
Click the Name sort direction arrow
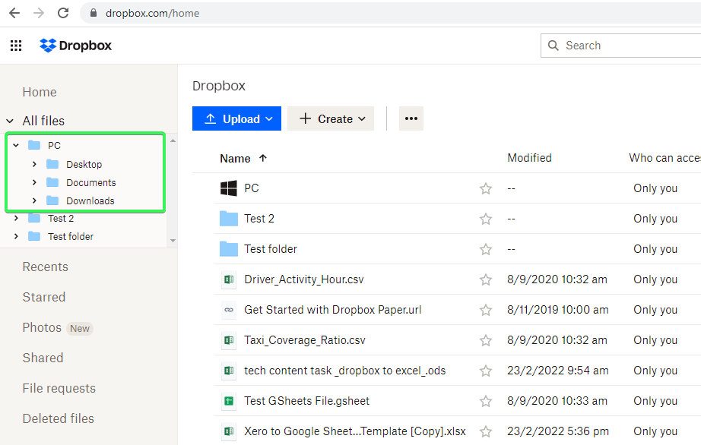[263, 158]
